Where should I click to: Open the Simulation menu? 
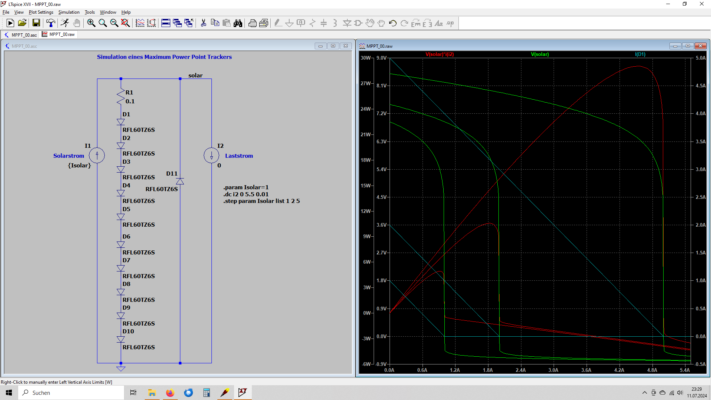(x=69, y=12)
